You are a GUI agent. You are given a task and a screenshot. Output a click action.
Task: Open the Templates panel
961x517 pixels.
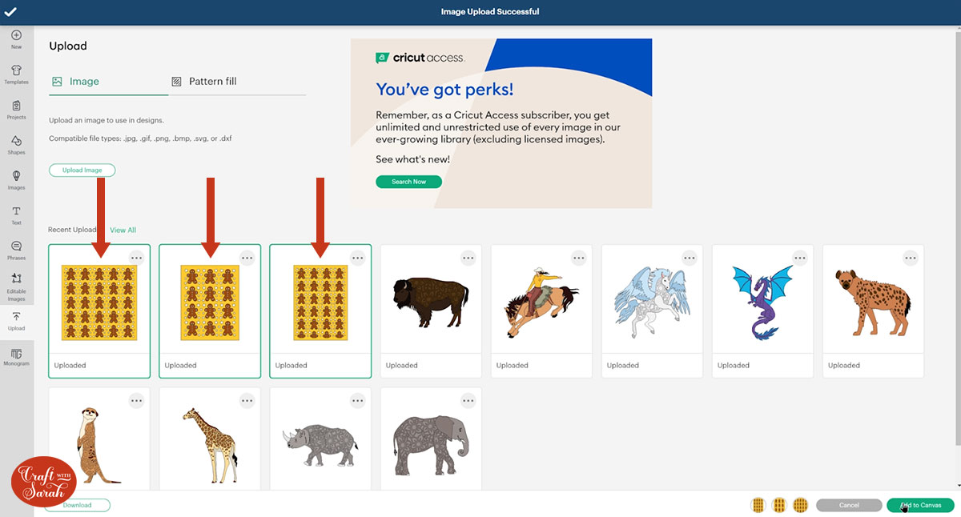(x=16, y=74)
